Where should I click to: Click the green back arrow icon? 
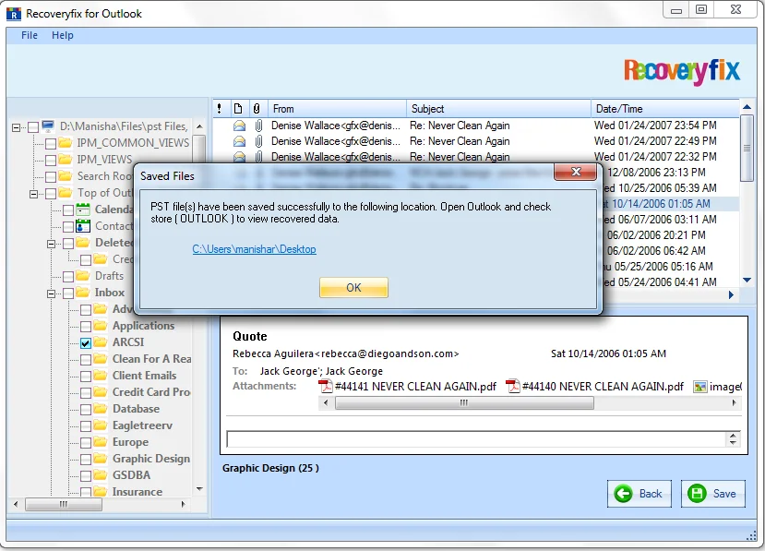coord(623,494)
